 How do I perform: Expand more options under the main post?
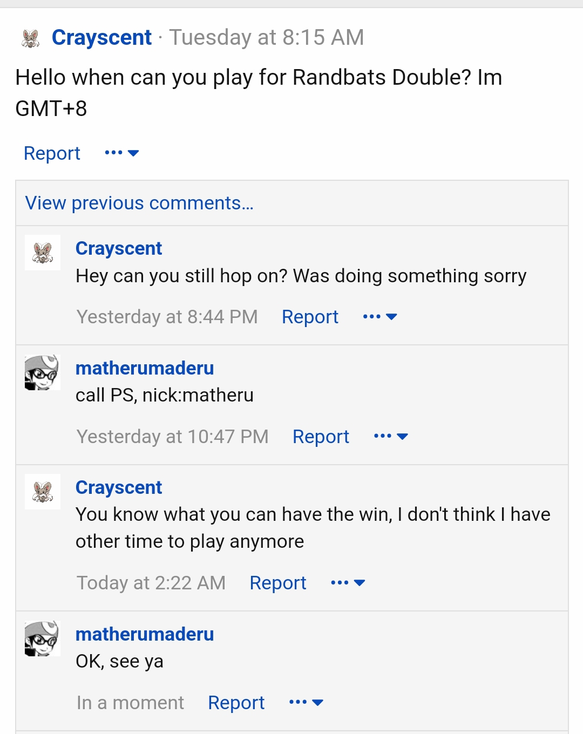click(122, 153)
